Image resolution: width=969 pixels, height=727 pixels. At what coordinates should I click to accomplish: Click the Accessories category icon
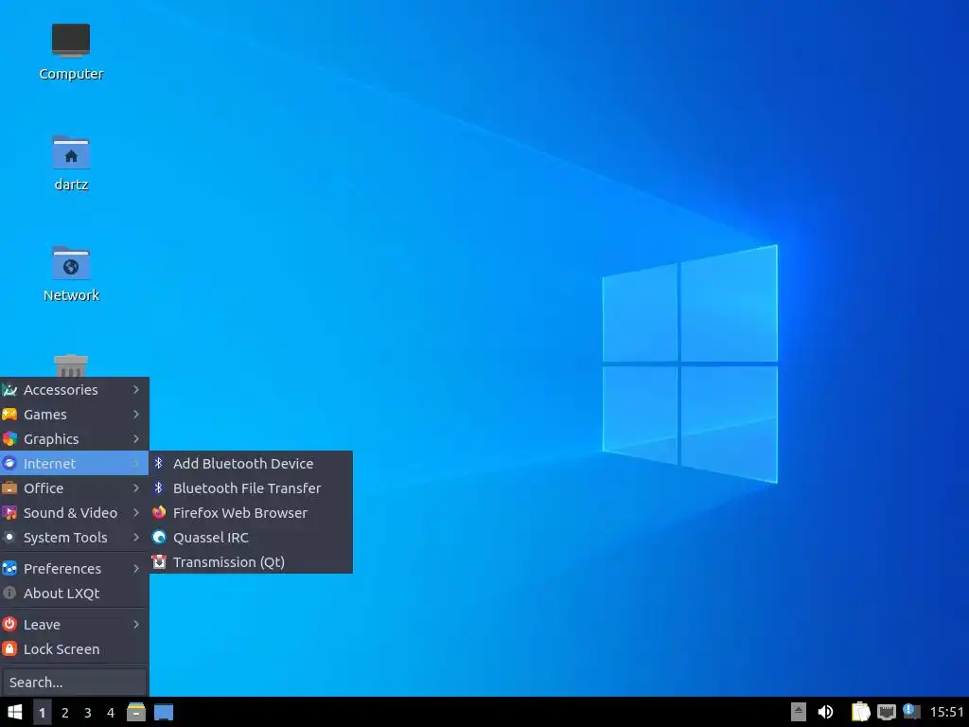coord(9,389)
